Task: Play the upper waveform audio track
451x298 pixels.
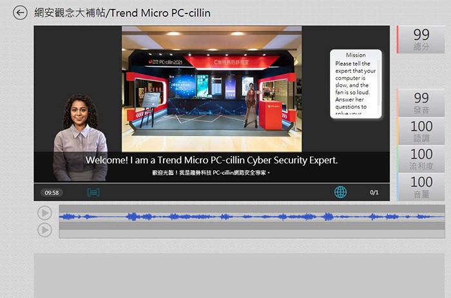Action: 44,213
